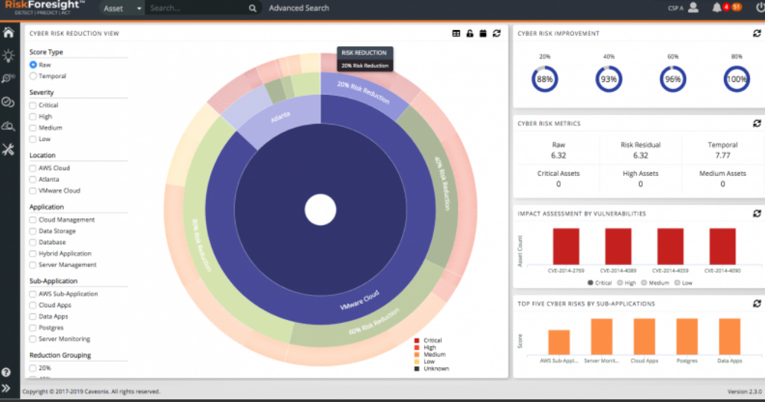Click the unlock icon in Risk Reduction View
Screen dimensions: 765x402
(470, 33)
